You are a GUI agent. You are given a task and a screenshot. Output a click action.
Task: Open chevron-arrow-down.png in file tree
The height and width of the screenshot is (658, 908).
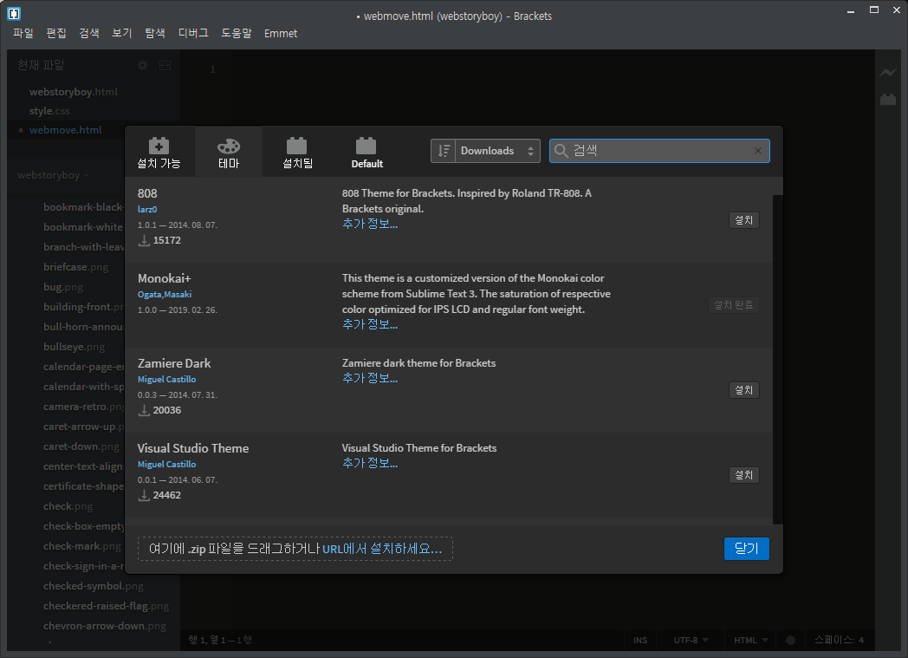(x=104, y=626)
